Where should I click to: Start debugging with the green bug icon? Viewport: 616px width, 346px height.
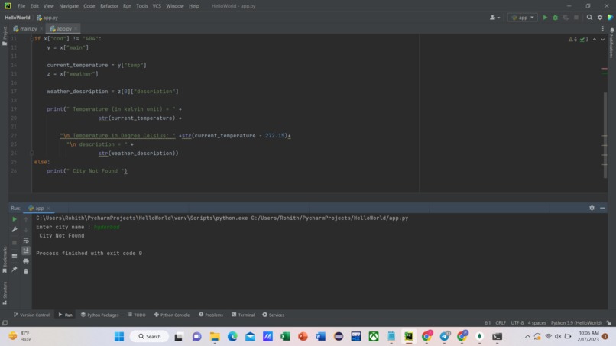(555, 18)
